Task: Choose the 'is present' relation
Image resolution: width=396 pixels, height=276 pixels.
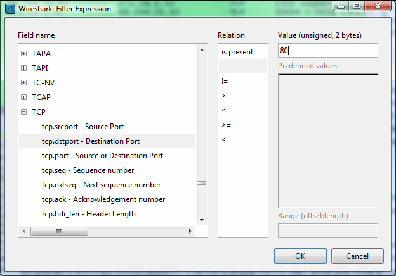Action: click(x=237, y=52)
